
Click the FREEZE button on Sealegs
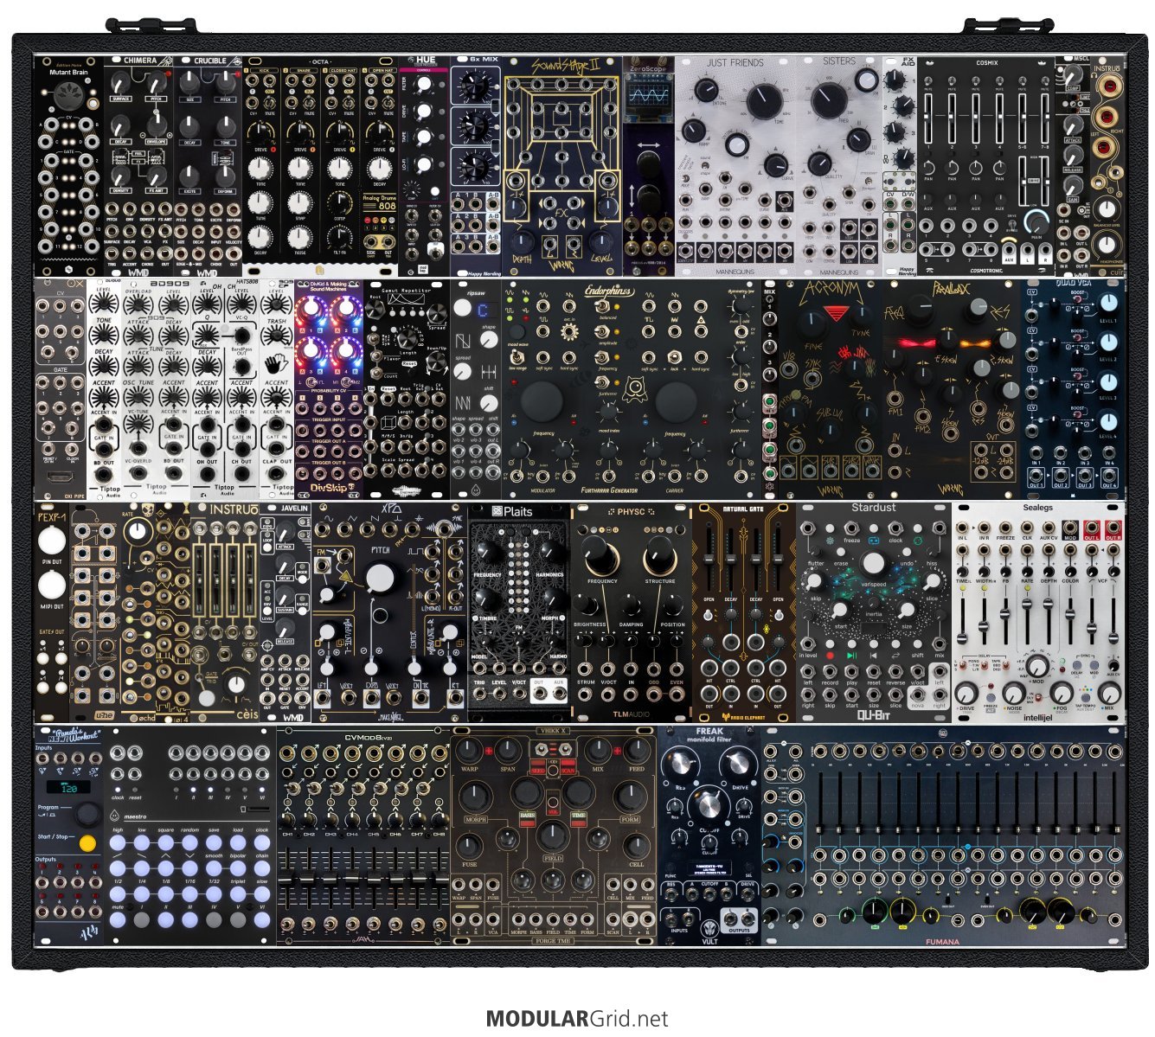click(x=991, y=698)
